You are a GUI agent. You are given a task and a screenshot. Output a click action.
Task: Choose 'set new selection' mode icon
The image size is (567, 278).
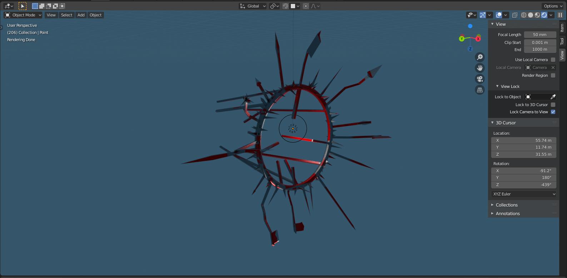(x=35, y=6)
